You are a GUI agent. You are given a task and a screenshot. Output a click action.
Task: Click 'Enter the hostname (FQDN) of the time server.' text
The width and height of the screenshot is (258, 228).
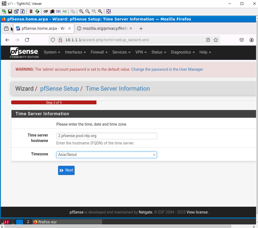[95, 143]
